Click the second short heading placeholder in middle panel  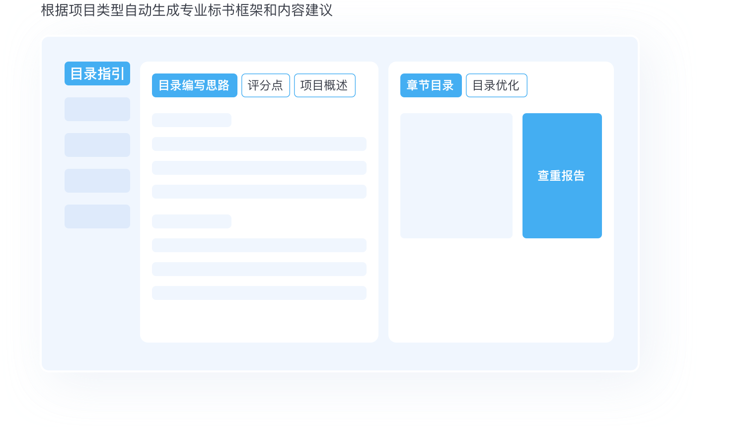pos(192,221)
